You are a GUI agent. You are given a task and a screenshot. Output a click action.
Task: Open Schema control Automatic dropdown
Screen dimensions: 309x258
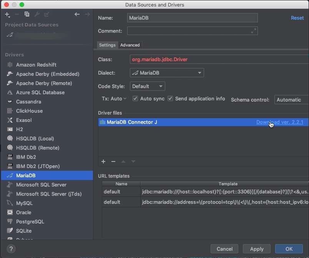tap(292, 100)
